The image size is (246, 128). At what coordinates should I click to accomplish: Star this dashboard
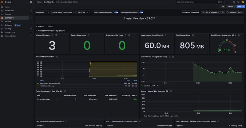[x=215, y=6]
